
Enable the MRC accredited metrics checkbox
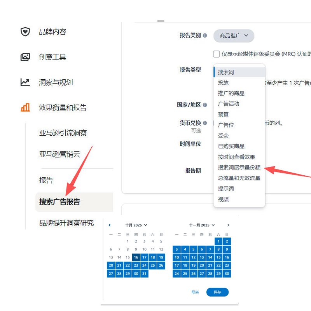tap(217, 54)
